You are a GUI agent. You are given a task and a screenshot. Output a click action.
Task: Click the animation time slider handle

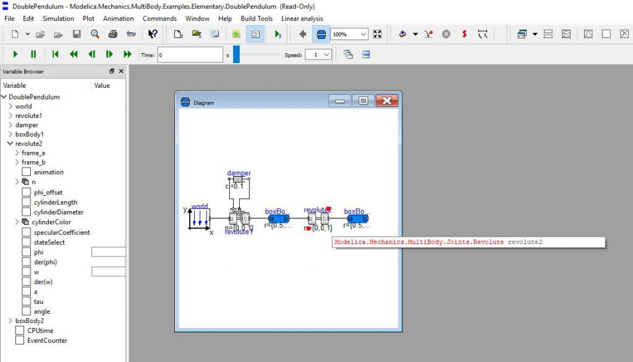pyautogui.click(x=237, y=54)
